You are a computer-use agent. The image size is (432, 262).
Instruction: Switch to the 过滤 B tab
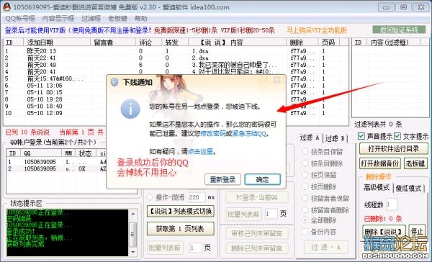pyautogui.click(x=335, y=138)
